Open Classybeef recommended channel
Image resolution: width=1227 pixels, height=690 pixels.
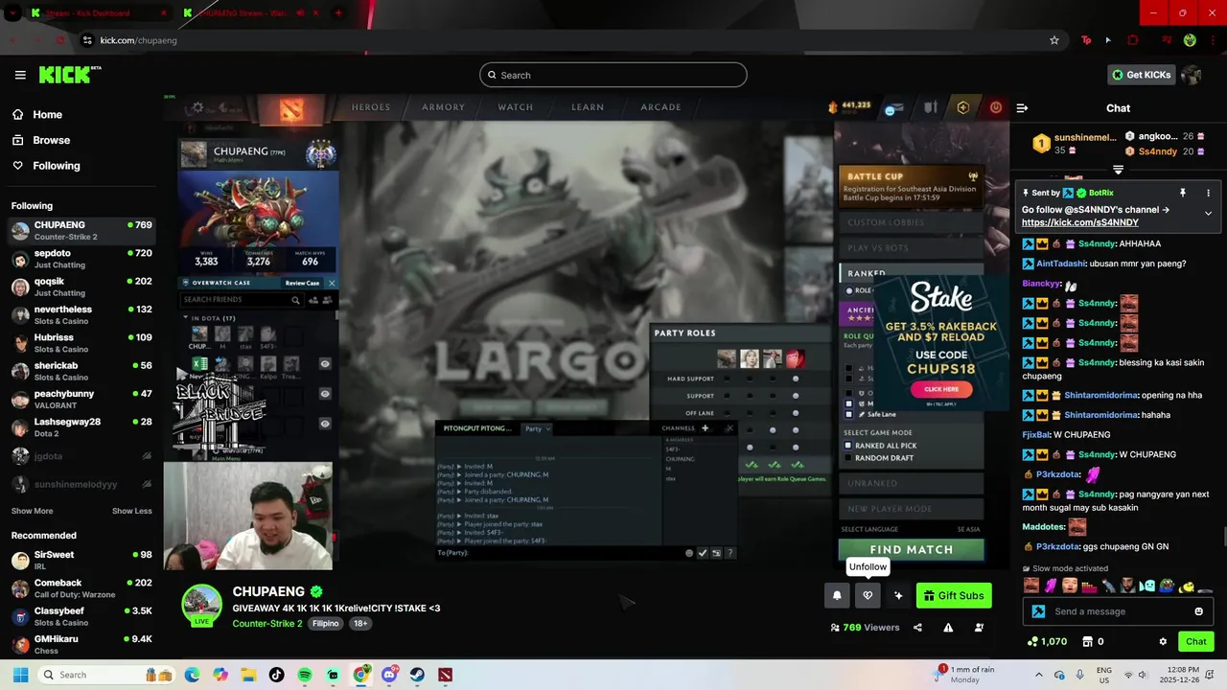pyautogui.click(x=81, y=616)
